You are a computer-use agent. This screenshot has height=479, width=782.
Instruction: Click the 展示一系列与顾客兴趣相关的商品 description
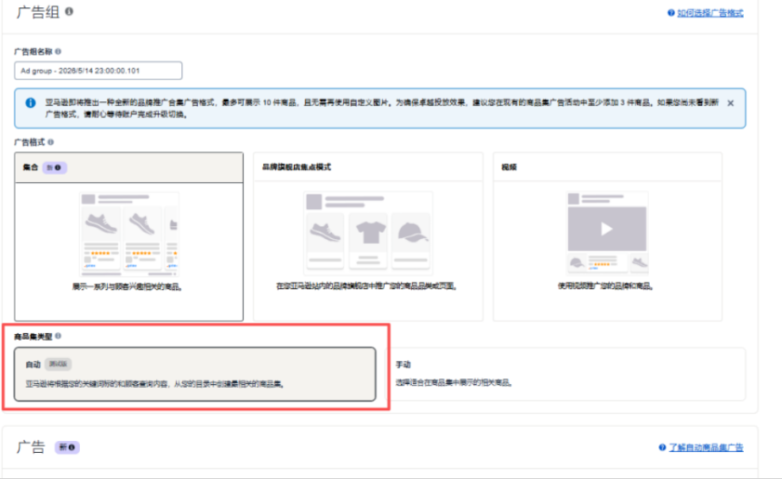127,286
